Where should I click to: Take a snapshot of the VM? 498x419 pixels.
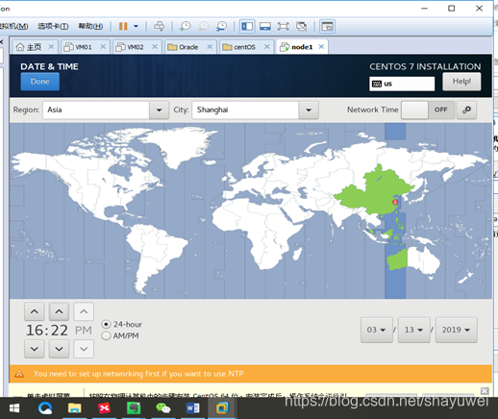pyautogui.click(x=185, y=26)
